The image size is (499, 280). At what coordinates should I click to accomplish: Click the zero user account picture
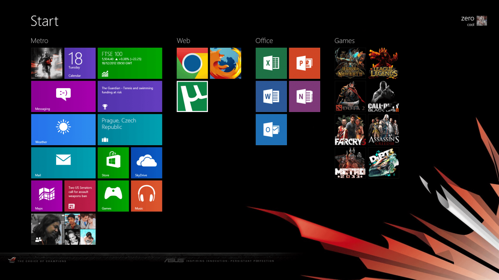(481, 21)
